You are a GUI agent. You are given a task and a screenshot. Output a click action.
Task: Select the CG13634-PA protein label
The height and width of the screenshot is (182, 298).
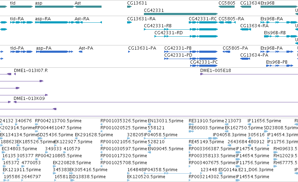point(254,55)
